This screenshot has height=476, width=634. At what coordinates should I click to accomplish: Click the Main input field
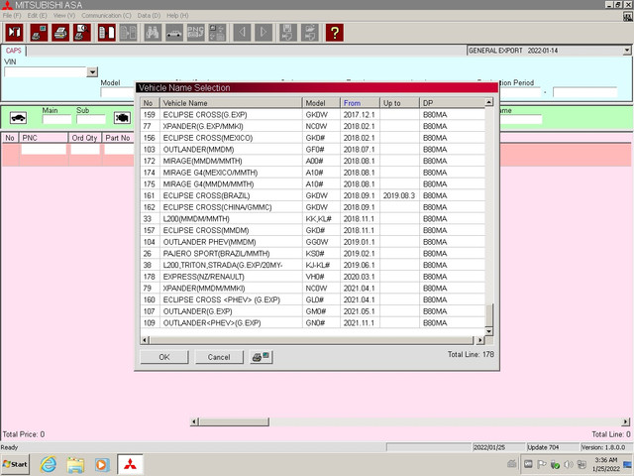click(57, 119)
